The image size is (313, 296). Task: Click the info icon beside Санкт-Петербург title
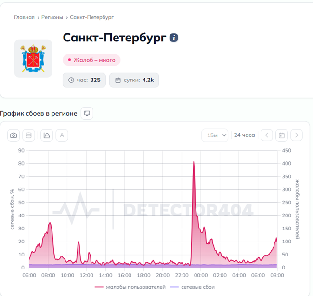[174, 38]
